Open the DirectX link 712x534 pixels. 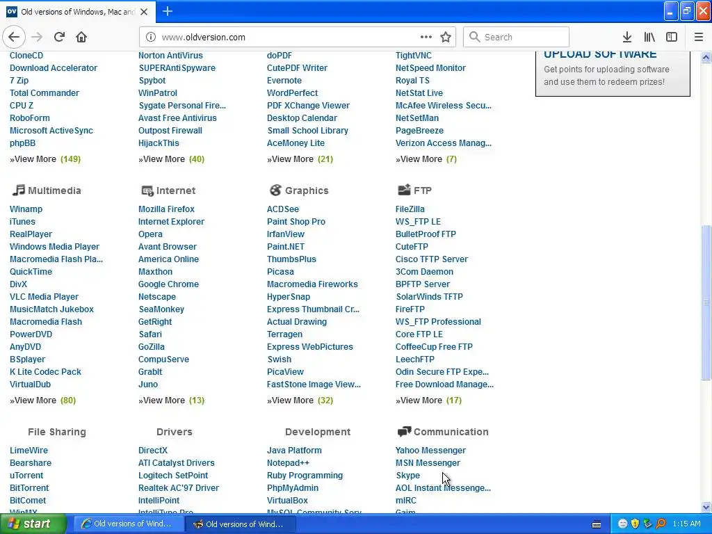point(153,450)
